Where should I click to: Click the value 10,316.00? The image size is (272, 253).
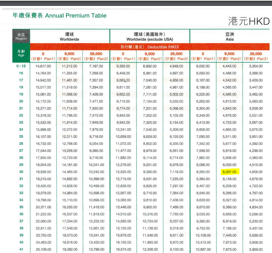(150, 214)
